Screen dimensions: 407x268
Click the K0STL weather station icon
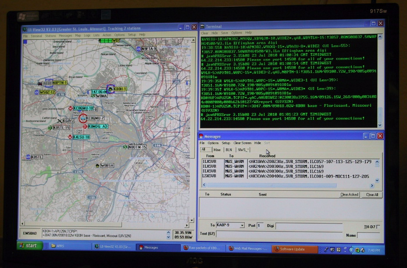tap(28, 157)
